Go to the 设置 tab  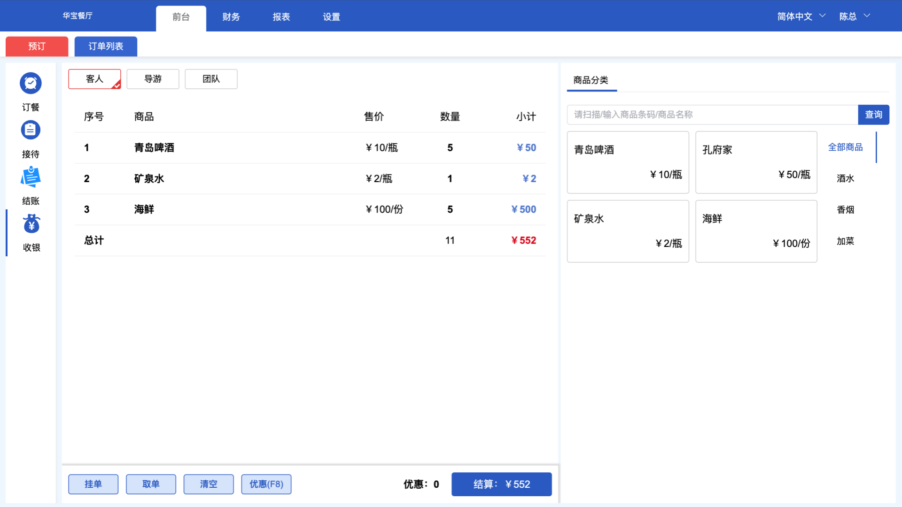332,17
